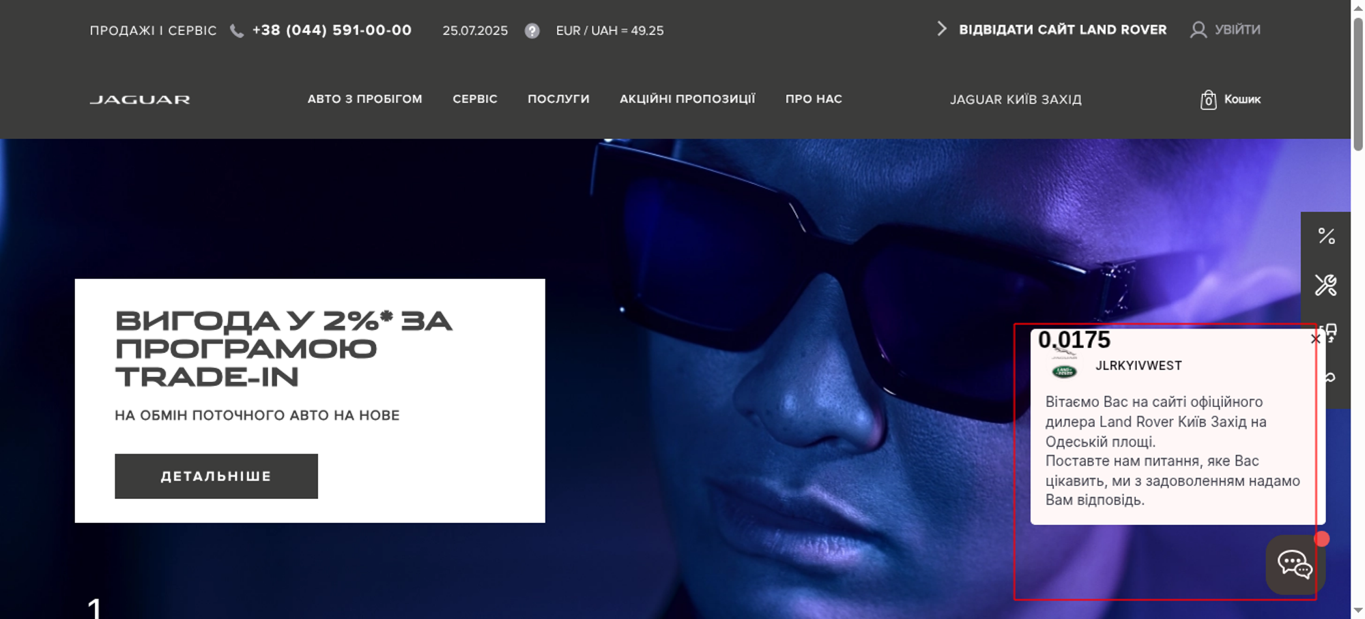
Task: Click the Jaguar logo
Action: pos(140,100)
